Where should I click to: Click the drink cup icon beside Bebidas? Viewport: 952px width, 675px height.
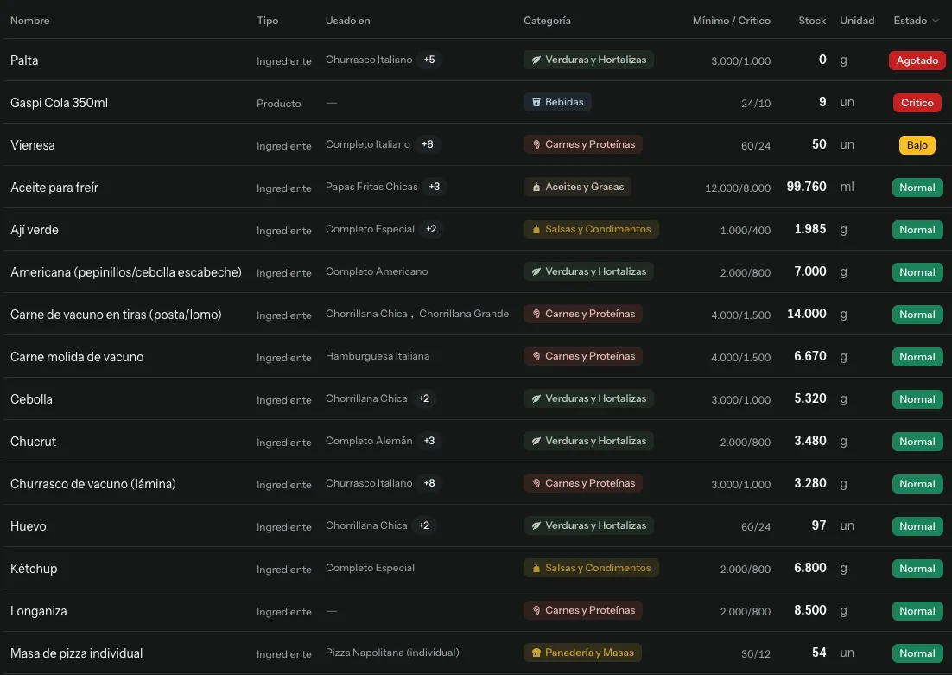[x=536, y=102]
